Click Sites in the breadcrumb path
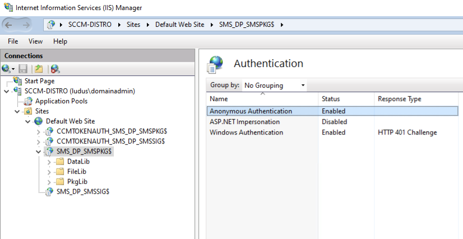 click(x=133, y=25)
